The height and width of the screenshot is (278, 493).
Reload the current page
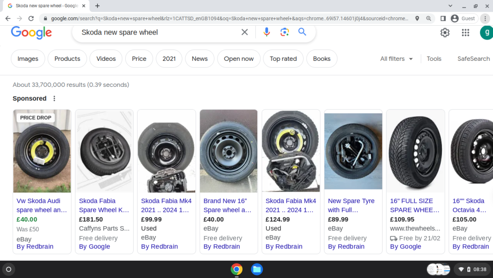click(x=31, y=19)
